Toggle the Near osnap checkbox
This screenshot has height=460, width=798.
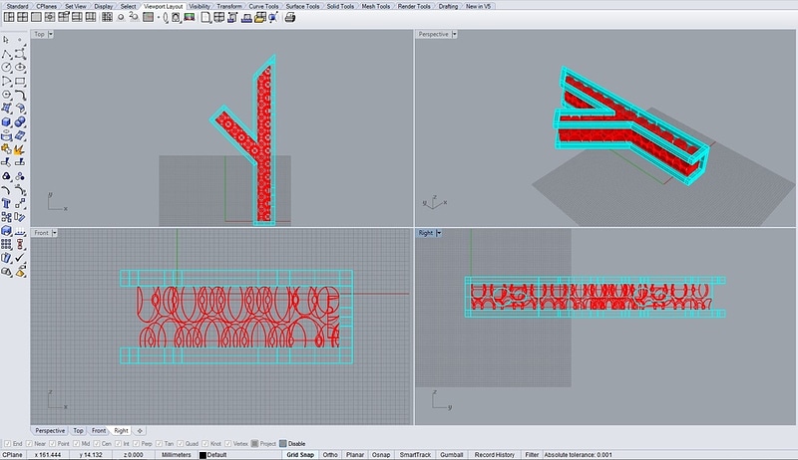pos(30,444)
